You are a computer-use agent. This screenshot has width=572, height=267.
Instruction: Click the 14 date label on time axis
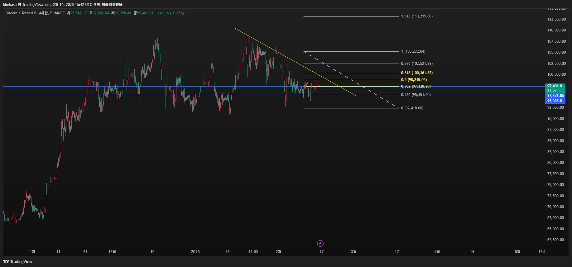(x=472, y=252)
